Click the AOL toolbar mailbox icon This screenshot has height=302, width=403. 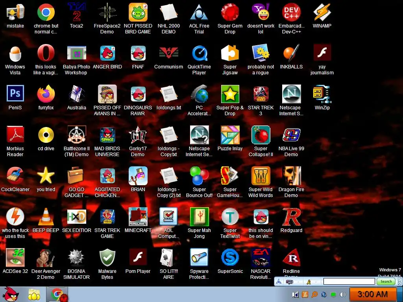pyautogui.click(x=290, y=282)
